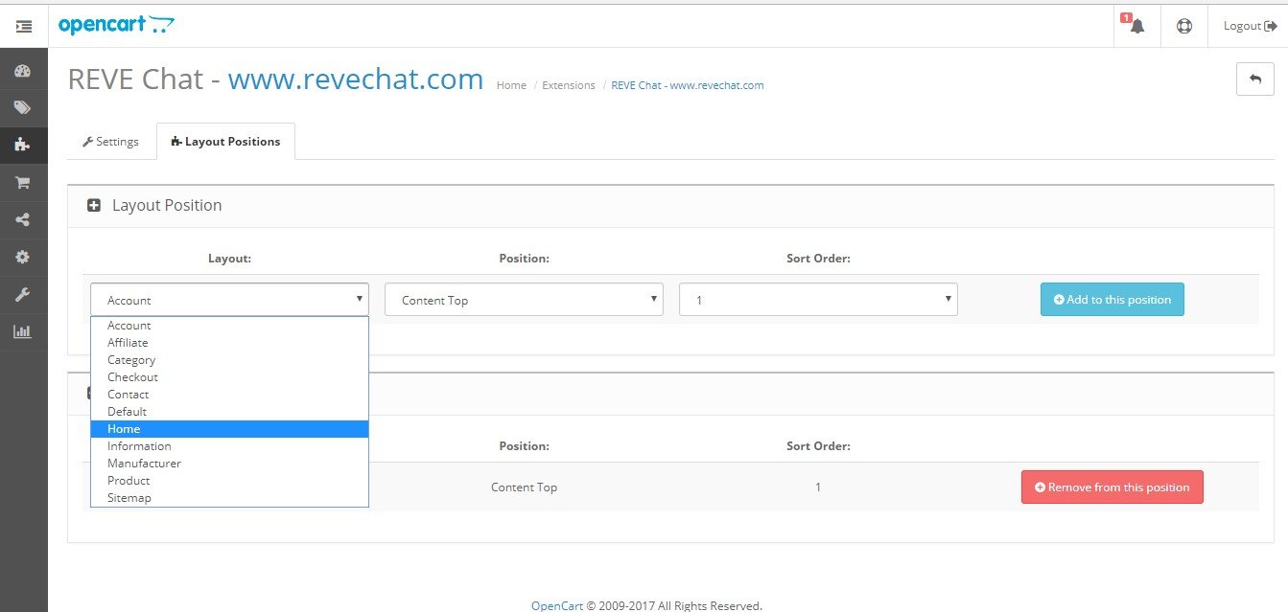This screenshot has height=612, width=1288.
Task: Open the notifications bell icon
Action: click(1137, 26)
